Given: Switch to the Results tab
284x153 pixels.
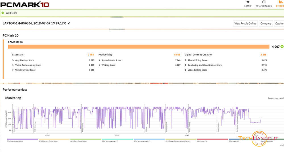Looking at the screenshot, I should [280, 4].
